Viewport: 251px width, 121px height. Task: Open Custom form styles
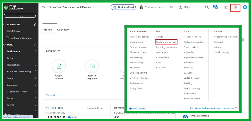[139, 47]
